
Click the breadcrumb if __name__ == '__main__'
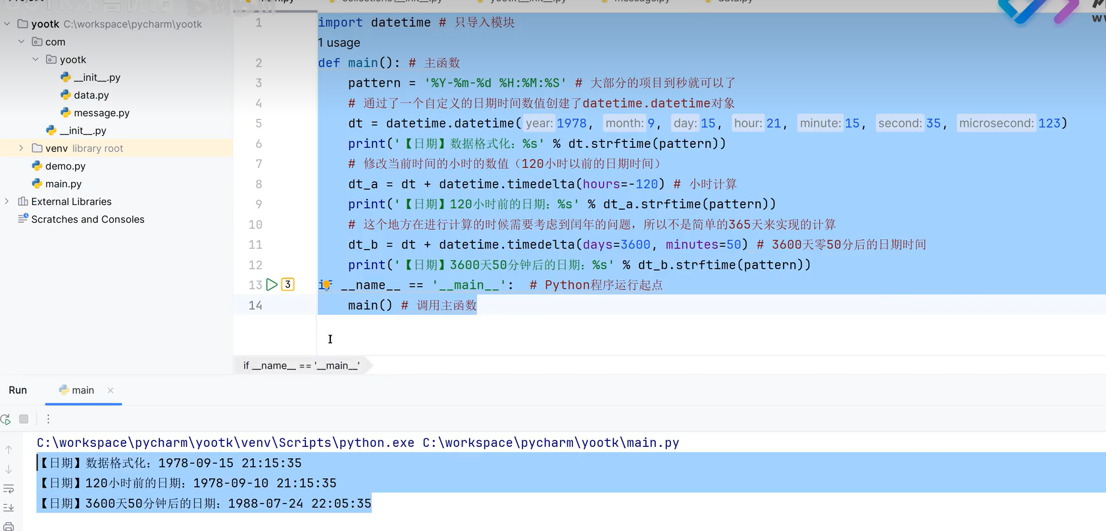pos(301,365)
